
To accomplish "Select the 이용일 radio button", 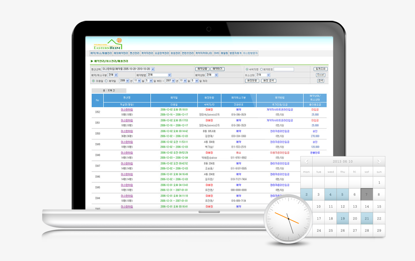I will [93, 81].
